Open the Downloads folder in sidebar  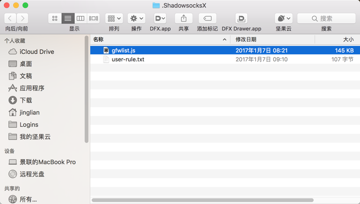(x=26, y=100)
